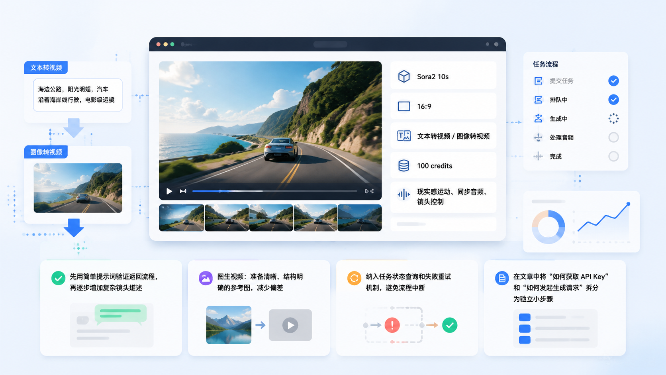The width and height of the screenshot is (666, 375).
Task: Select the first filmstrip thumbnail
Action: click(x=181, y=218)
